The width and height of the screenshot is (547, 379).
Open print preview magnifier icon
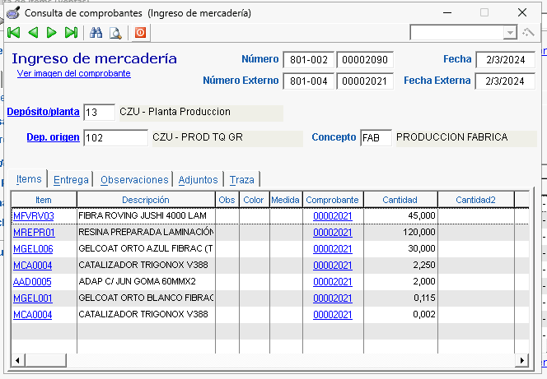pyautogui.click(x=115, y=33)
